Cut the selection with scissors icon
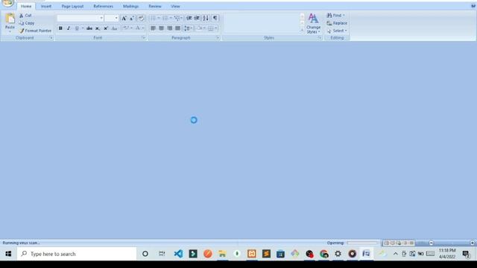Viewport: 477px width, 268px height. 22,15
